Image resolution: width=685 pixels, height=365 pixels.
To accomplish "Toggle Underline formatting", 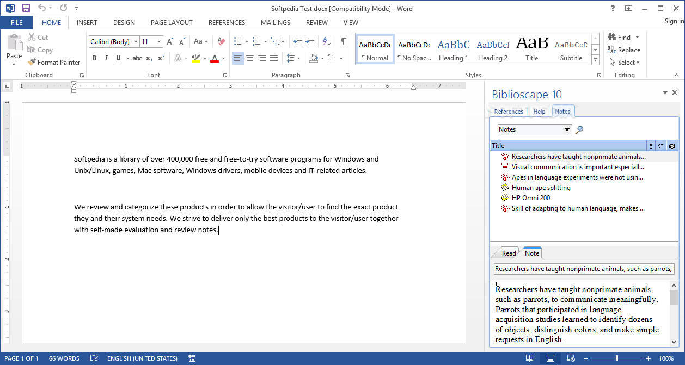I will [x=118, y=58].
